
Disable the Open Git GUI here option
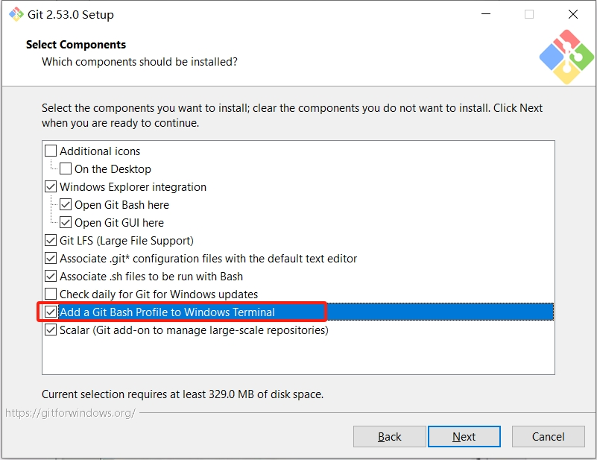coord(64,222)
